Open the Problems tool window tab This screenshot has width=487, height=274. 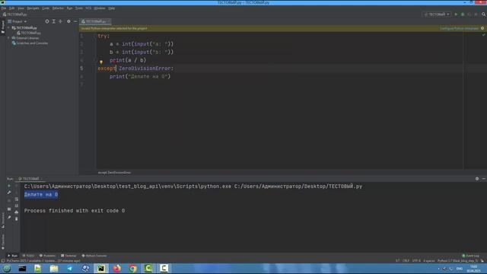[47, 256]
